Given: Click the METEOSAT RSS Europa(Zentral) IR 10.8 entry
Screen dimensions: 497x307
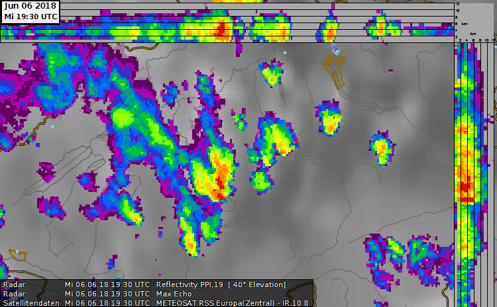Looking at the screenshot, I should click(x=232, y=302).
